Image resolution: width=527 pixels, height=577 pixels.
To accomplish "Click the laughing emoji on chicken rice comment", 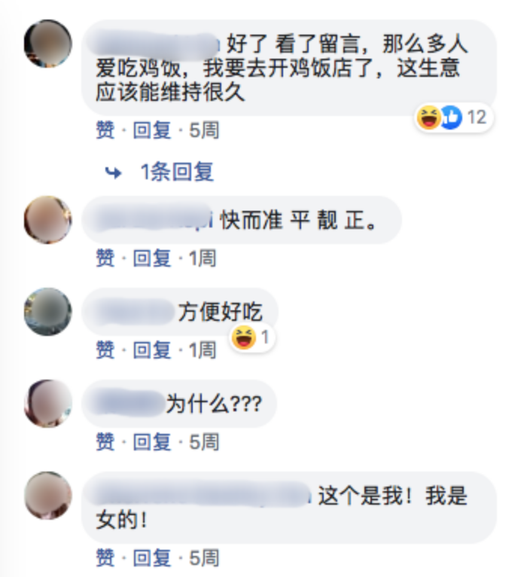I will [x=428, y=118].
